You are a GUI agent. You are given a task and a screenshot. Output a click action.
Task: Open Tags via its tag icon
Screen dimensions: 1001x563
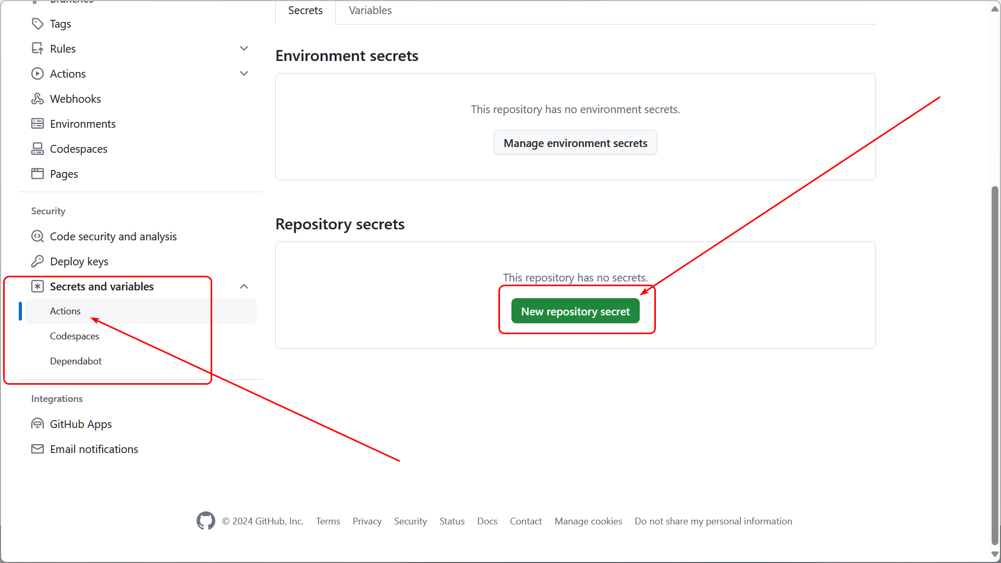click(38, 24)
